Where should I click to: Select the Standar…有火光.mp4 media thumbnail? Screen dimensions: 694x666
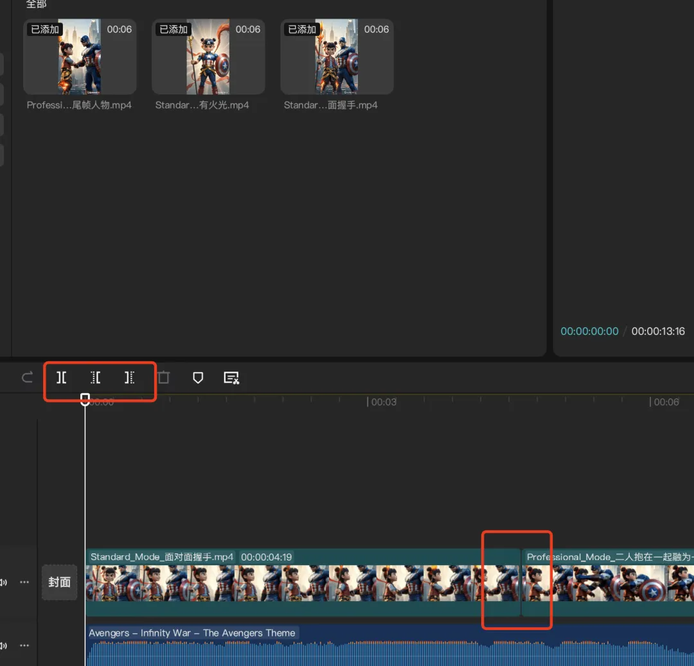(208, 57)
